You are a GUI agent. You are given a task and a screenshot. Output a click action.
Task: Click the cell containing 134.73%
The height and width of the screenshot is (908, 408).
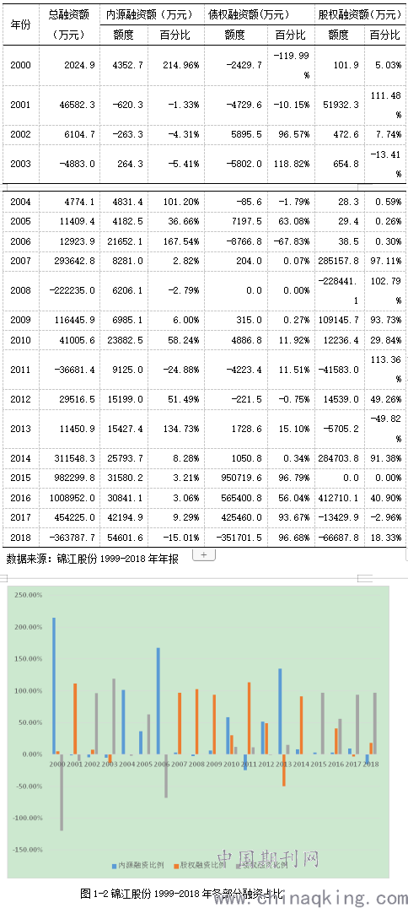pos(174,428)
